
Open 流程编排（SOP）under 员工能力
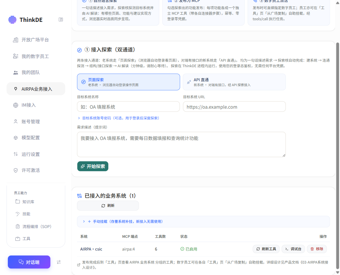[x=37, y=226]
